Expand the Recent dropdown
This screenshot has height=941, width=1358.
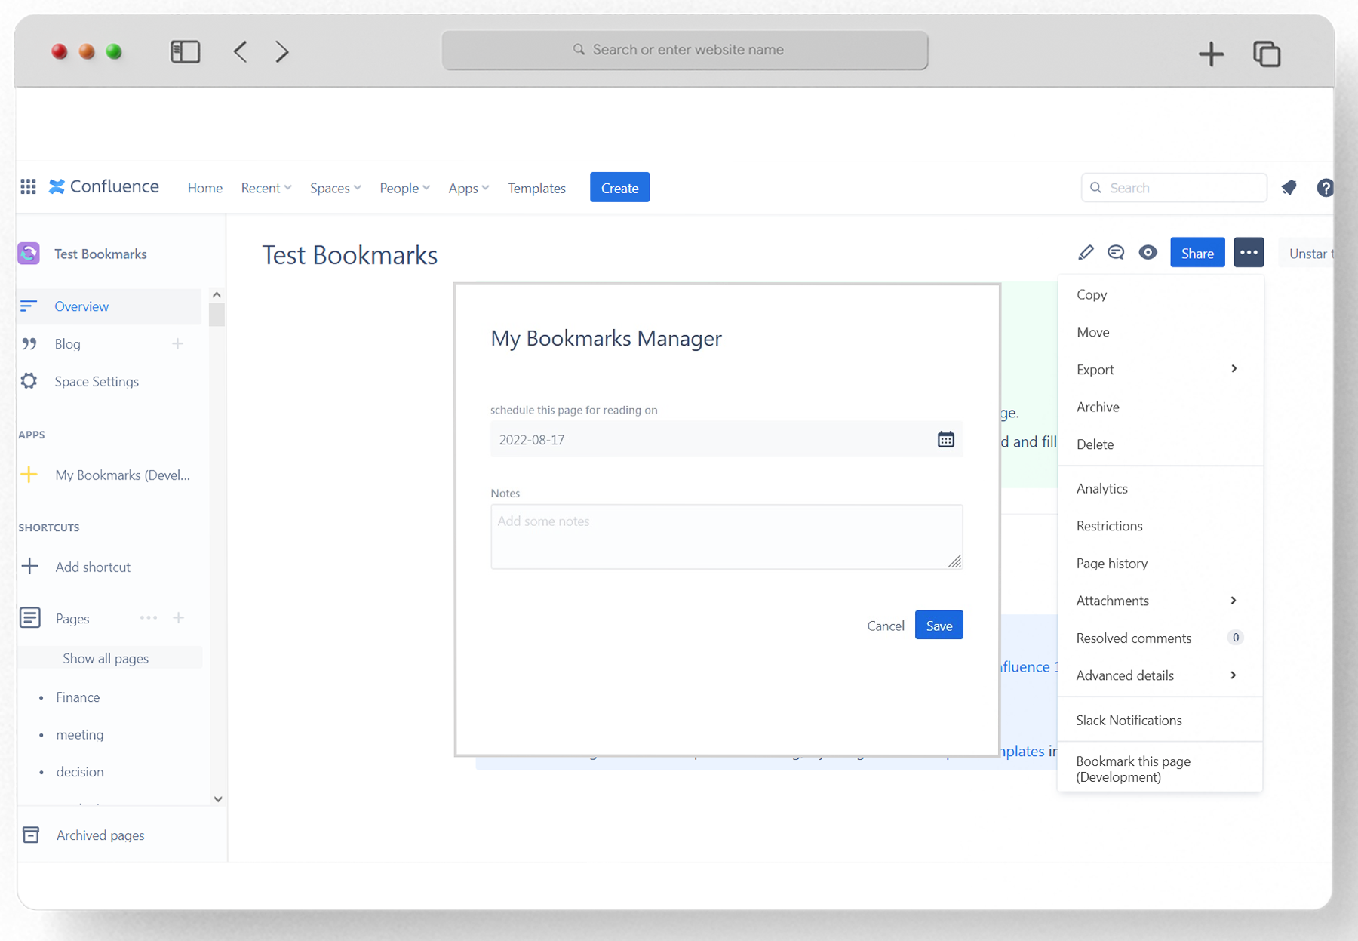tap(266, 188)
